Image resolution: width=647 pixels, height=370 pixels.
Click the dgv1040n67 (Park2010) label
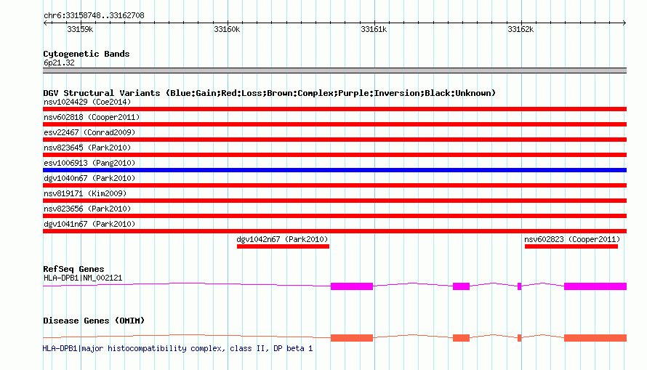(89, 178)
